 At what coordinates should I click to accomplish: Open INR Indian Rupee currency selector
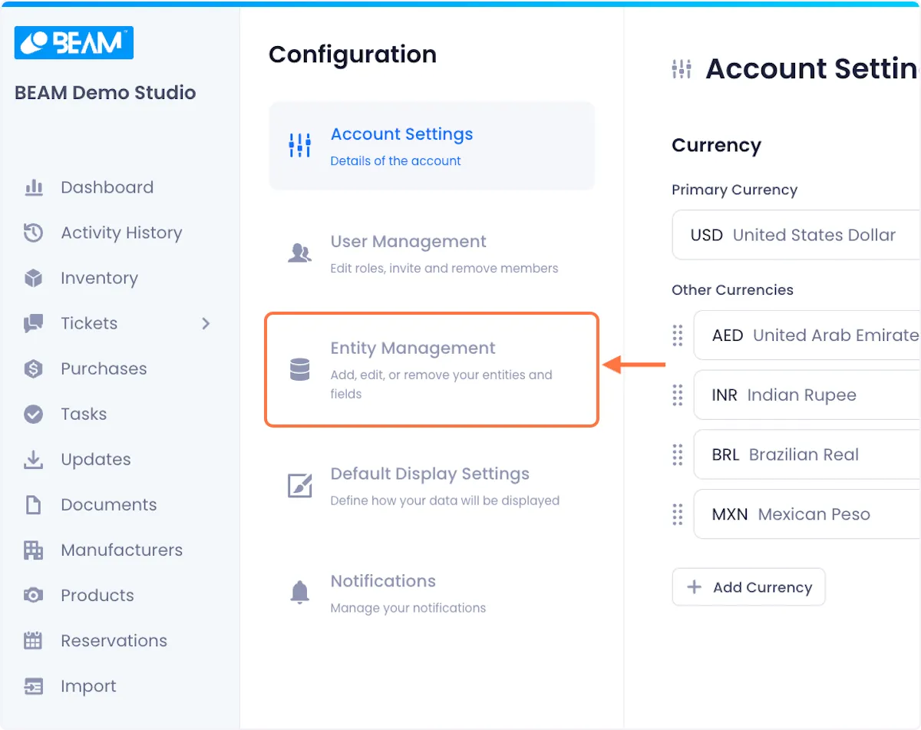(807, 395)
